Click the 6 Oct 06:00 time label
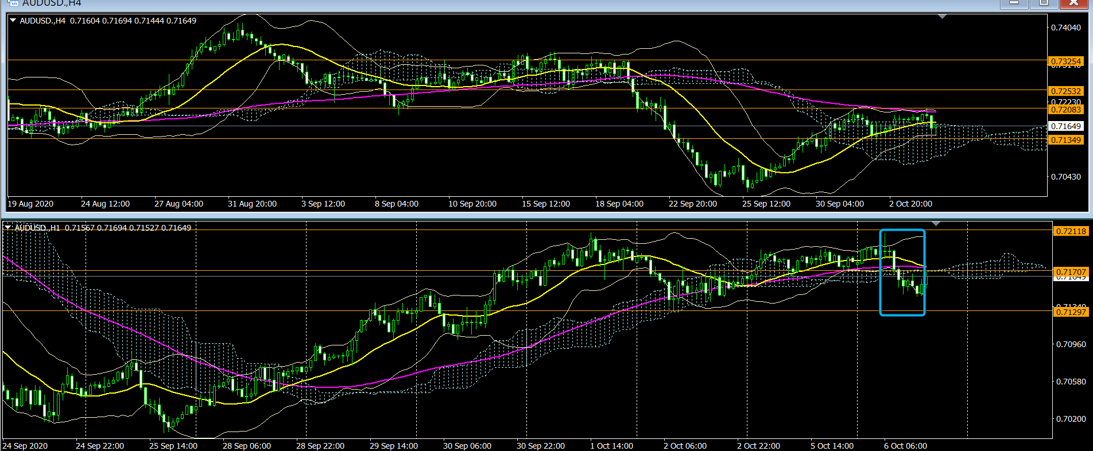The width and height of the screenshot is (1093, 451). (906, 446)
